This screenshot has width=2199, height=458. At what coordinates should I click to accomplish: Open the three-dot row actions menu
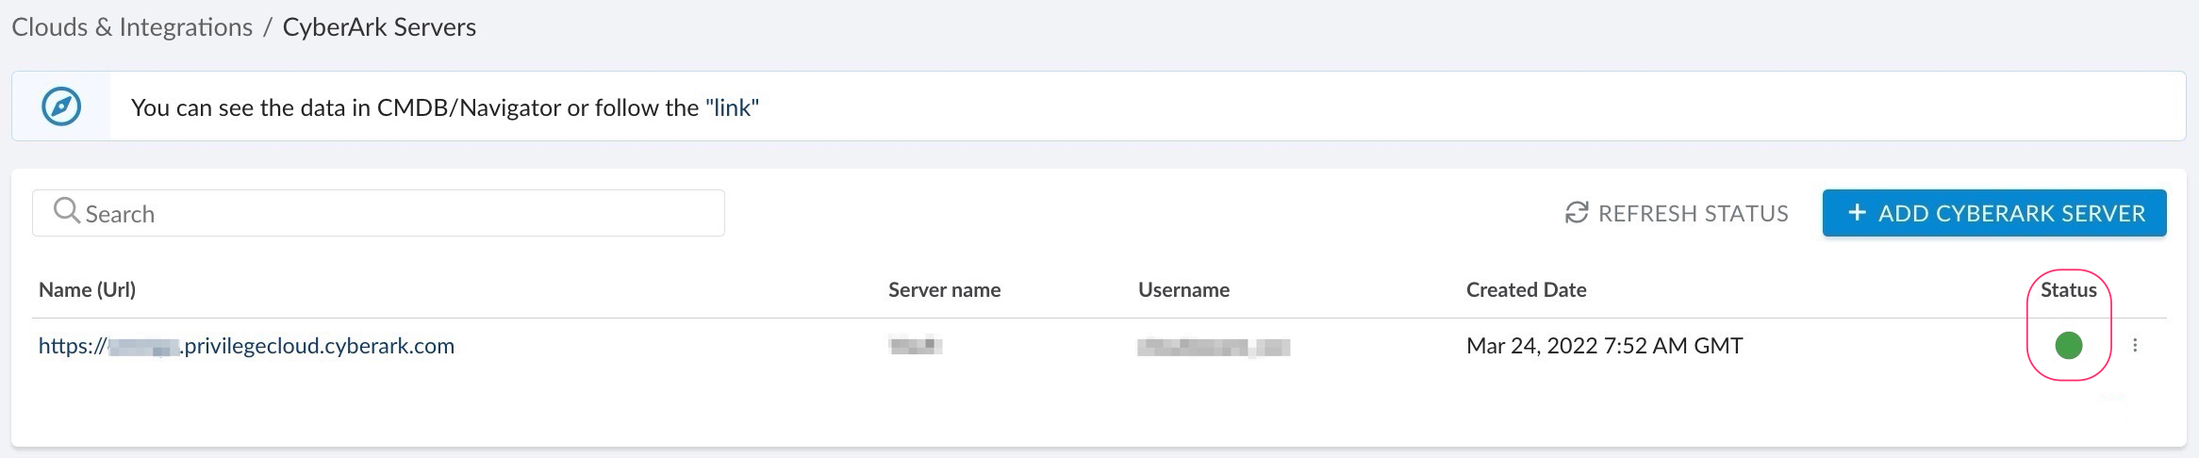point(2135,346)
